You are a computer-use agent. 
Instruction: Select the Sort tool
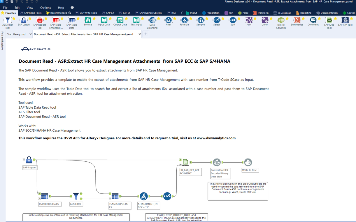coord(233,20)
